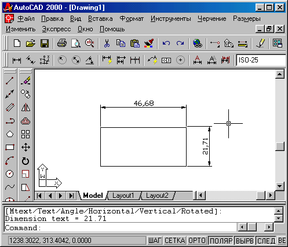The width and height of the screenshot is (288, 247).
Task: Select the Array modify tool
Action: click(x=25, y=134)
